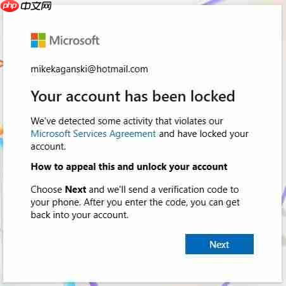Click the "Your account has been locked" heading
Viewport: 286px width, 286px height.
[133, 96]
